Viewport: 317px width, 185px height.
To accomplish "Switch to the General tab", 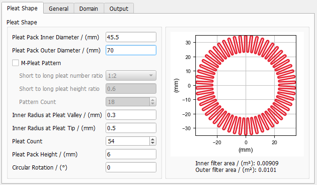I will (58, 8).
